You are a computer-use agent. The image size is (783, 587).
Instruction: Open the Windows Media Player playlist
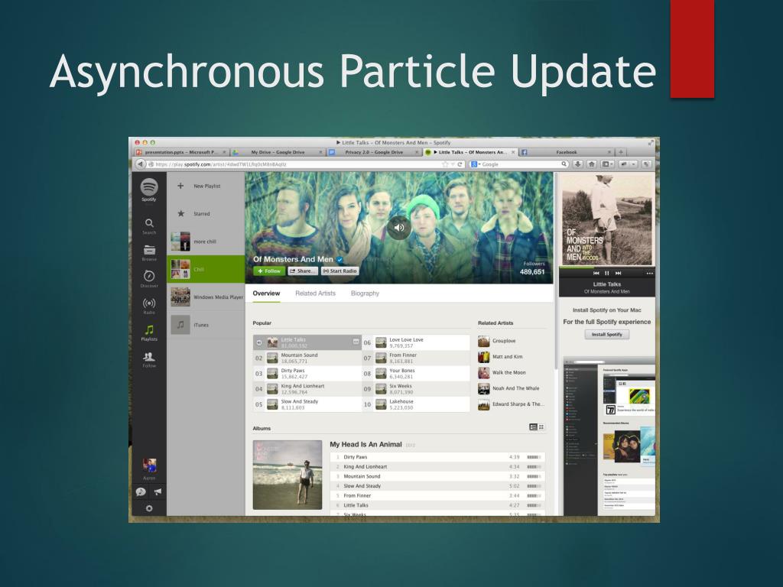205,297
